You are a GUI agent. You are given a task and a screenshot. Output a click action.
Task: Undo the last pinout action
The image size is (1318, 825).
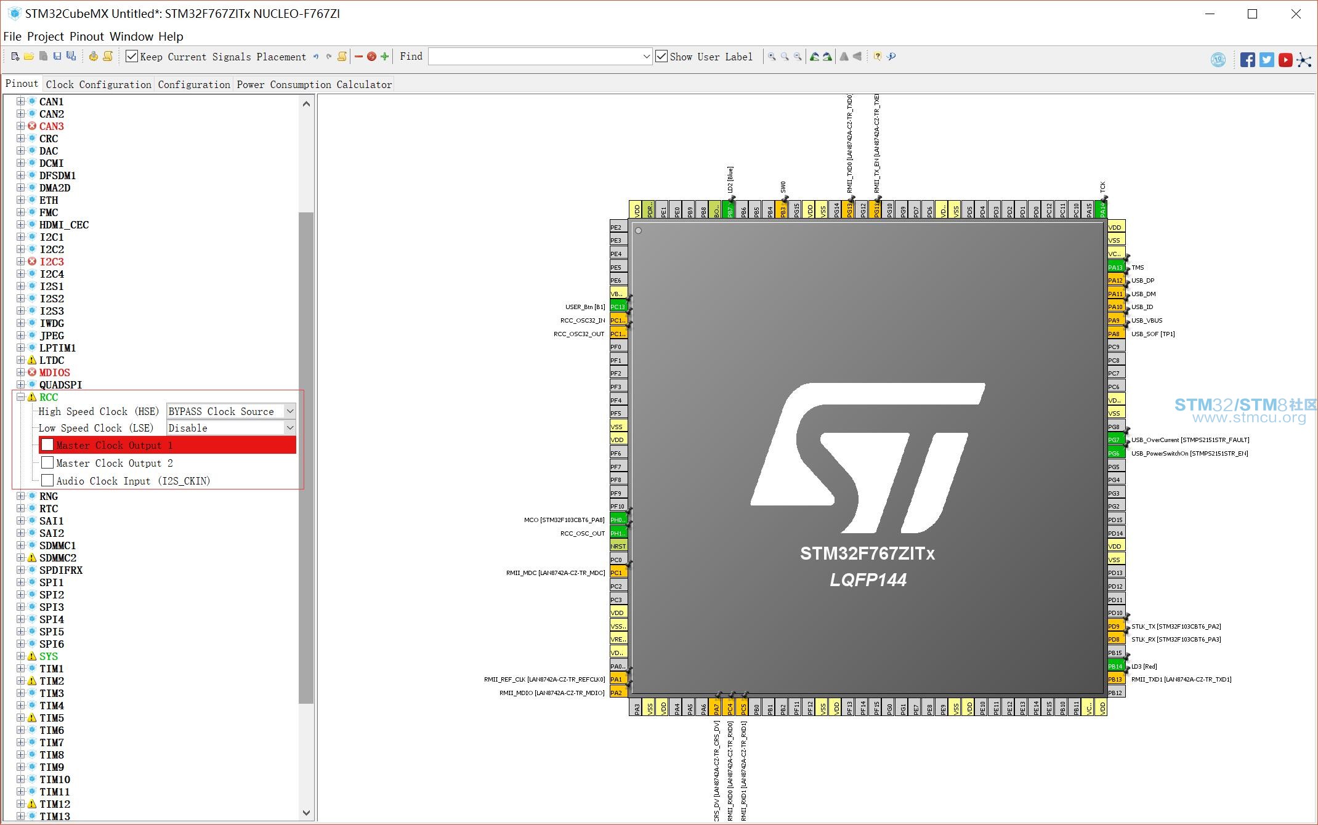coord(316,57)
